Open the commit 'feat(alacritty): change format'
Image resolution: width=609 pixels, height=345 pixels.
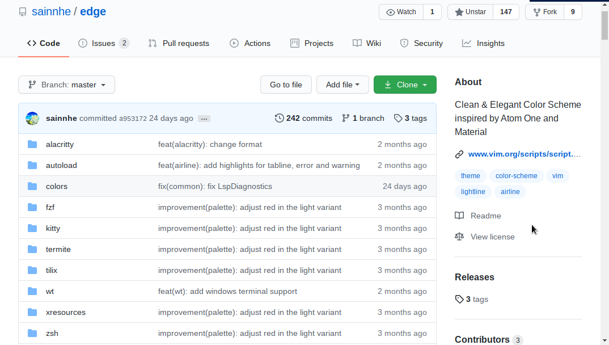coord(210,145)
